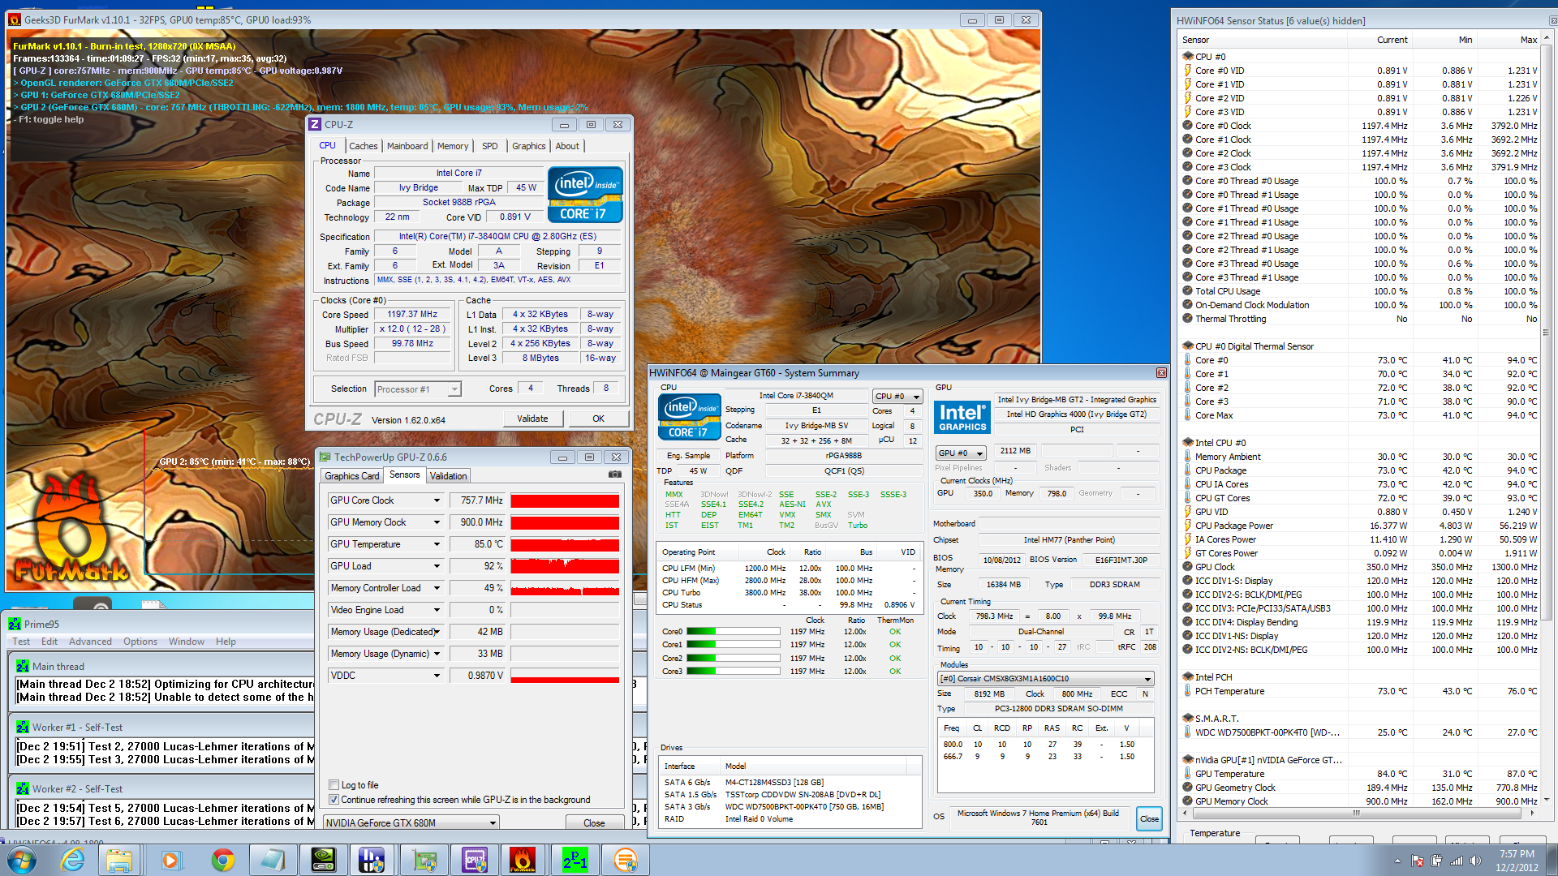The height and width of the screenshot is (876, 1558).
Task: Launch Internet Explorer from taskbar
Action: coord(73,860)
